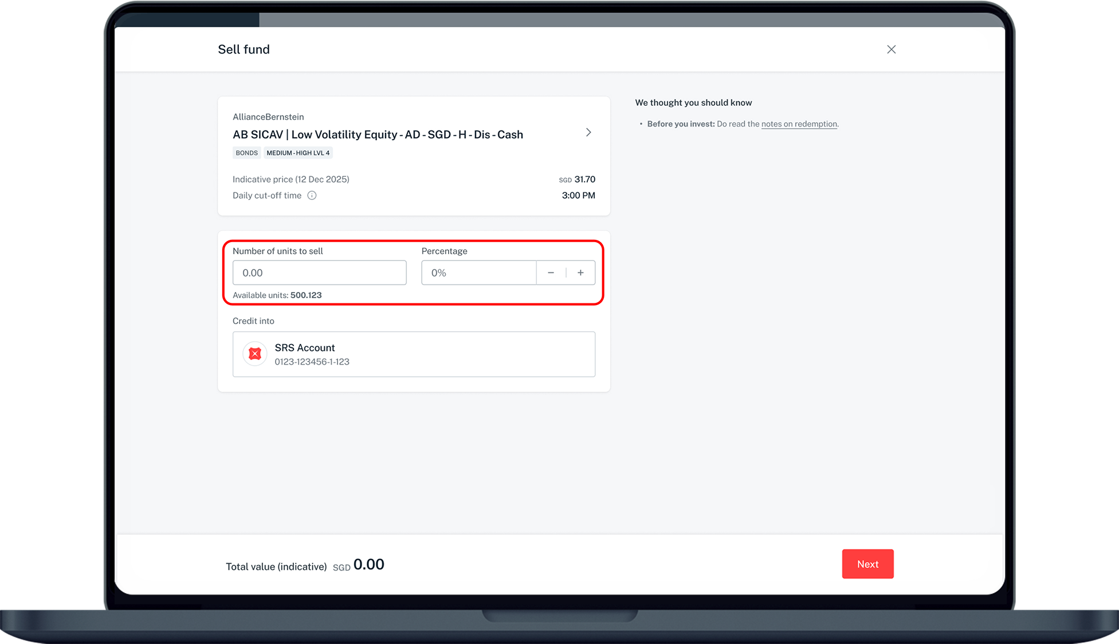This screenshot has width=1119, height=644.
Task: Click the MEDIUM-HIGH LVL 4 risk tag
Action: (298, 153)
